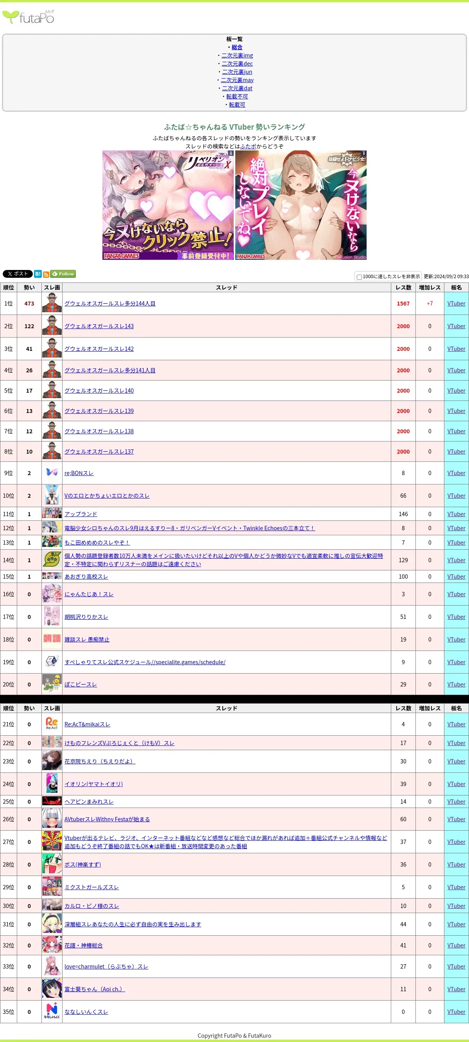Click the 雑談 thumbnail at rank 18
The height and width of the screenshot is (1042, 469).
click(52, 639)
